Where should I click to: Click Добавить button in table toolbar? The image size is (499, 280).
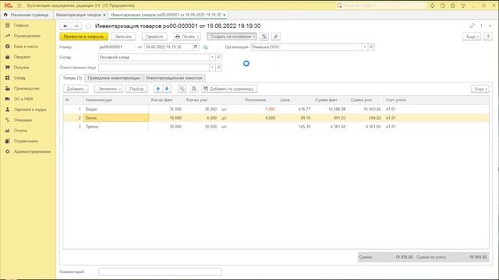tap(76, 89)
